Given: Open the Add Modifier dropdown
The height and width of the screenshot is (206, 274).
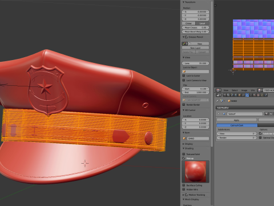Looking at the screenshot, I should [x=245, y=108].
